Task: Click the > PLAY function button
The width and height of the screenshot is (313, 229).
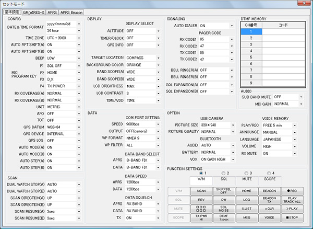Action: click(294, 208)
